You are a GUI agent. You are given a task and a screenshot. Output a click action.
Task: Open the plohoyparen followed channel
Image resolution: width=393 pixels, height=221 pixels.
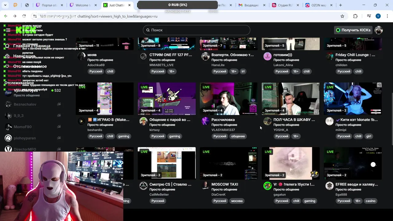(33, 138)
